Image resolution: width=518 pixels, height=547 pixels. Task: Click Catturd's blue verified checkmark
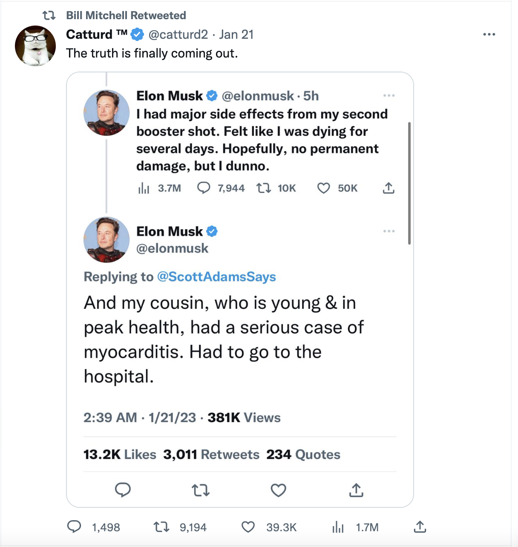[137, 35]
